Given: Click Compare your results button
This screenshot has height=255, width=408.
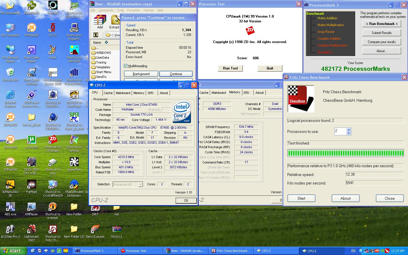Looking at the screenshot, I should click(382, 42).
